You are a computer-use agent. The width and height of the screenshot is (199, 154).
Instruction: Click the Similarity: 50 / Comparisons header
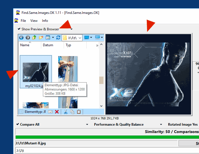pos(172,132)
